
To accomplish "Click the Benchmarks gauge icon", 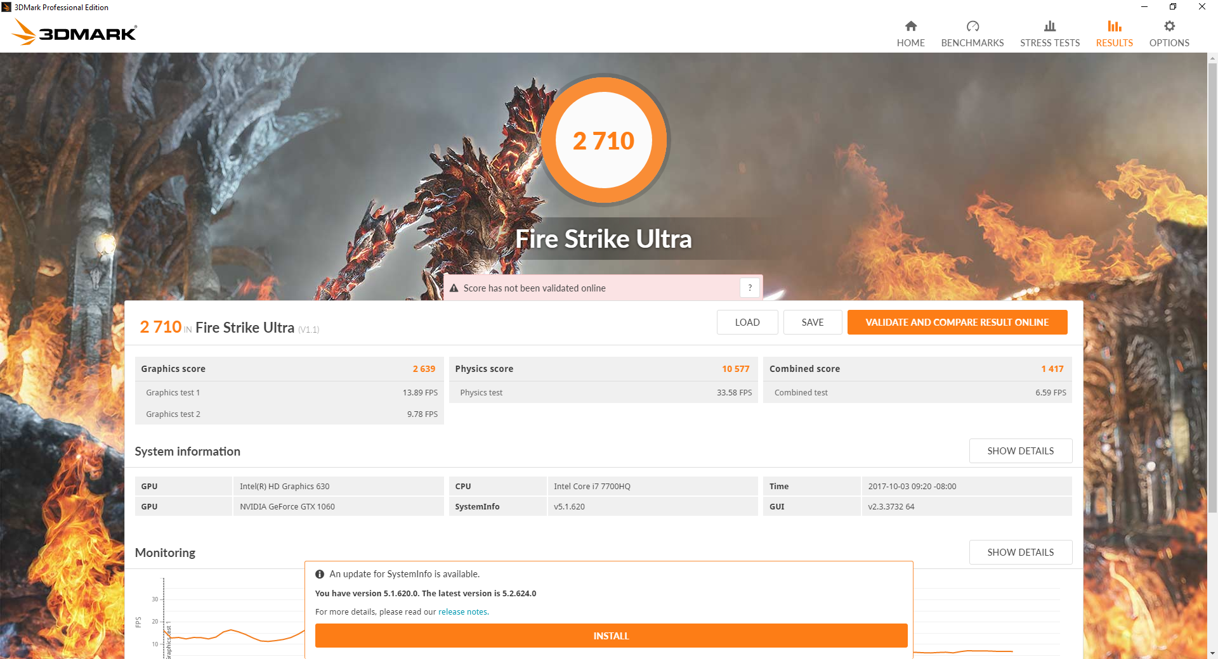I will click(972, 26).
